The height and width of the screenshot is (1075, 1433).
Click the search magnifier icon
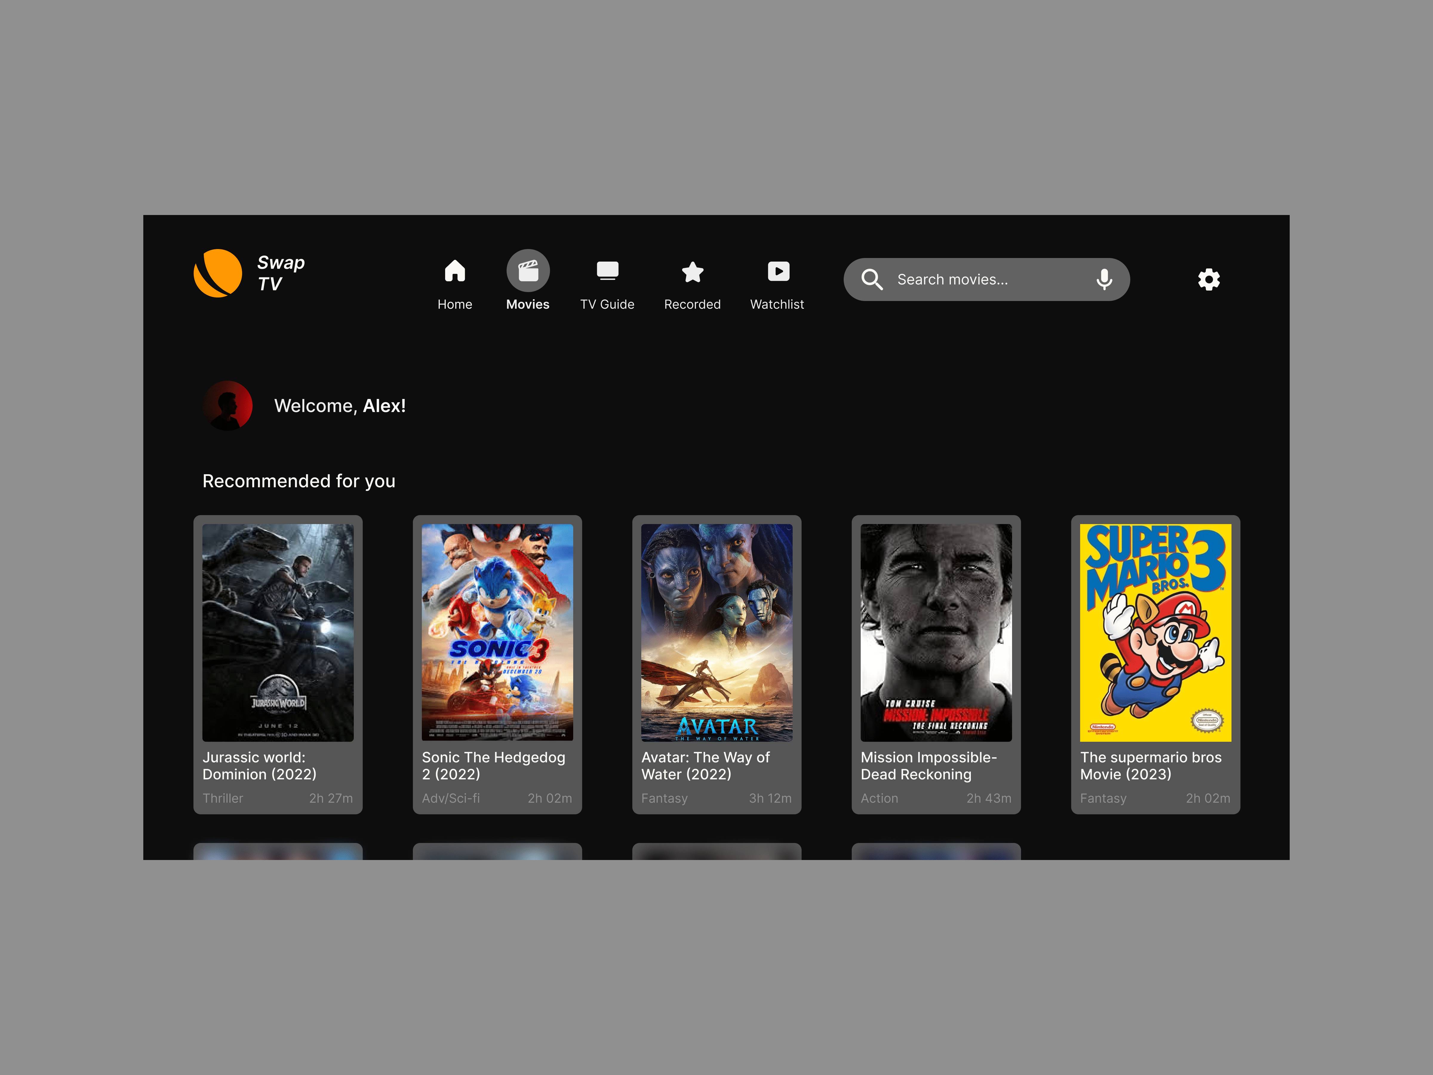coord(872,279)
